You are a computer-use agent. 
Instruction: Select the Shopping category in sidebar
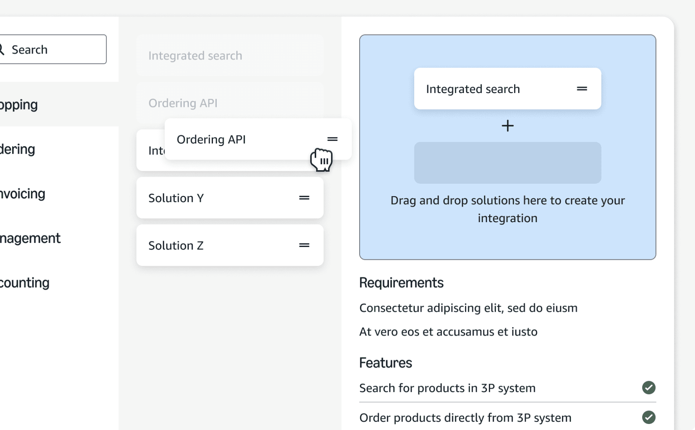(x=19, y=105)
